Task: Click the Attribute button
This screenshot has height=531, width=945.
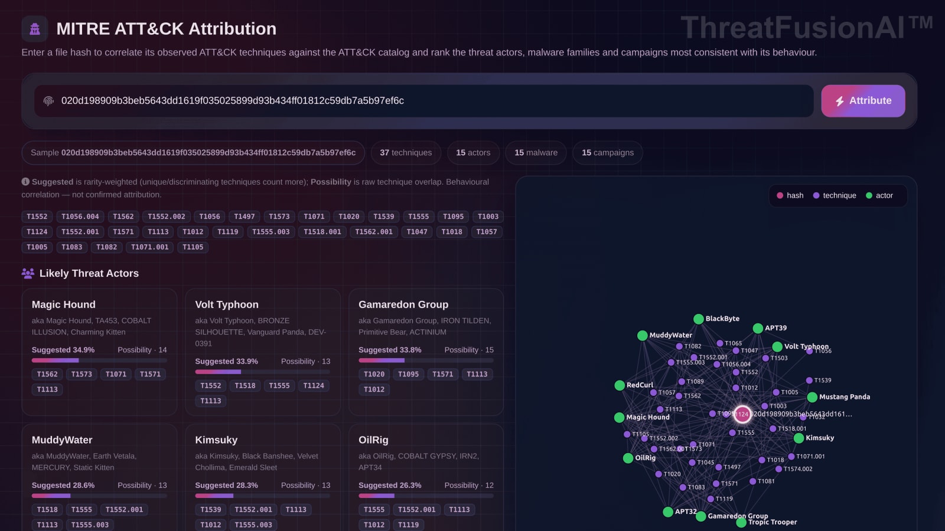Action: (863, 101)
